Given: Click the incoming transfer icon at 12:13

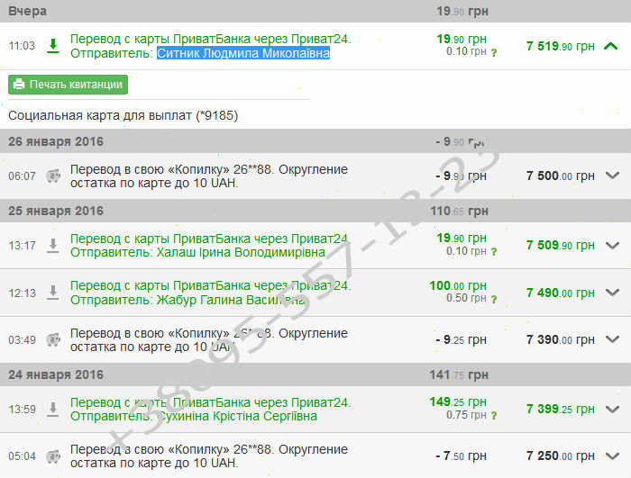Looking at the screenshot, I should [52, 293].
